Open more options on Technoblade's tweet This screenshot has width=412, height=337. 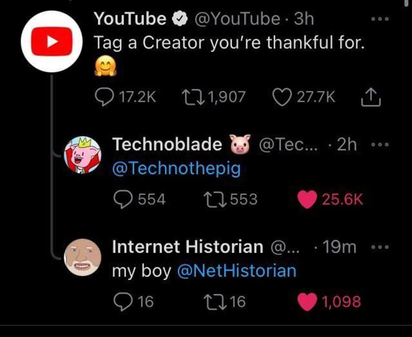(x=379, y=145)
